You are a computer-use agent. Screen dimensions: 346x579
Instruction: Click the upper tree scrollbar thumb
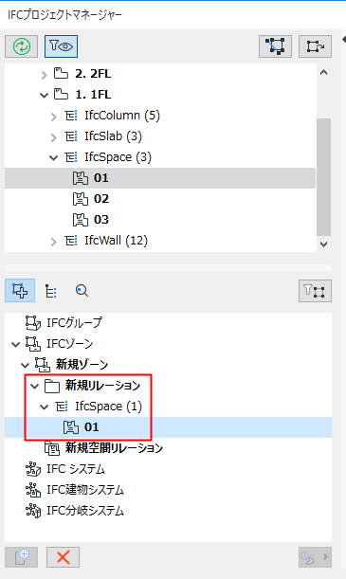click(x=323, y=177)
